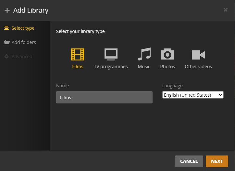Select the Films film-strip icon
The width and height of the screenshot is (235, 171).
(x=78, y=54)
